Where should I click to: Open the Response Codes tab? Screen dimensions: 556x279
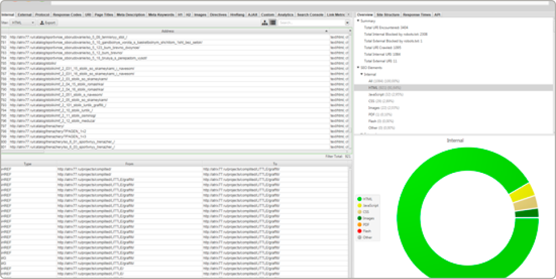point(67,14)
